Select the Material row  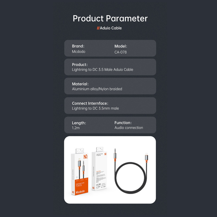pos(110,86)
